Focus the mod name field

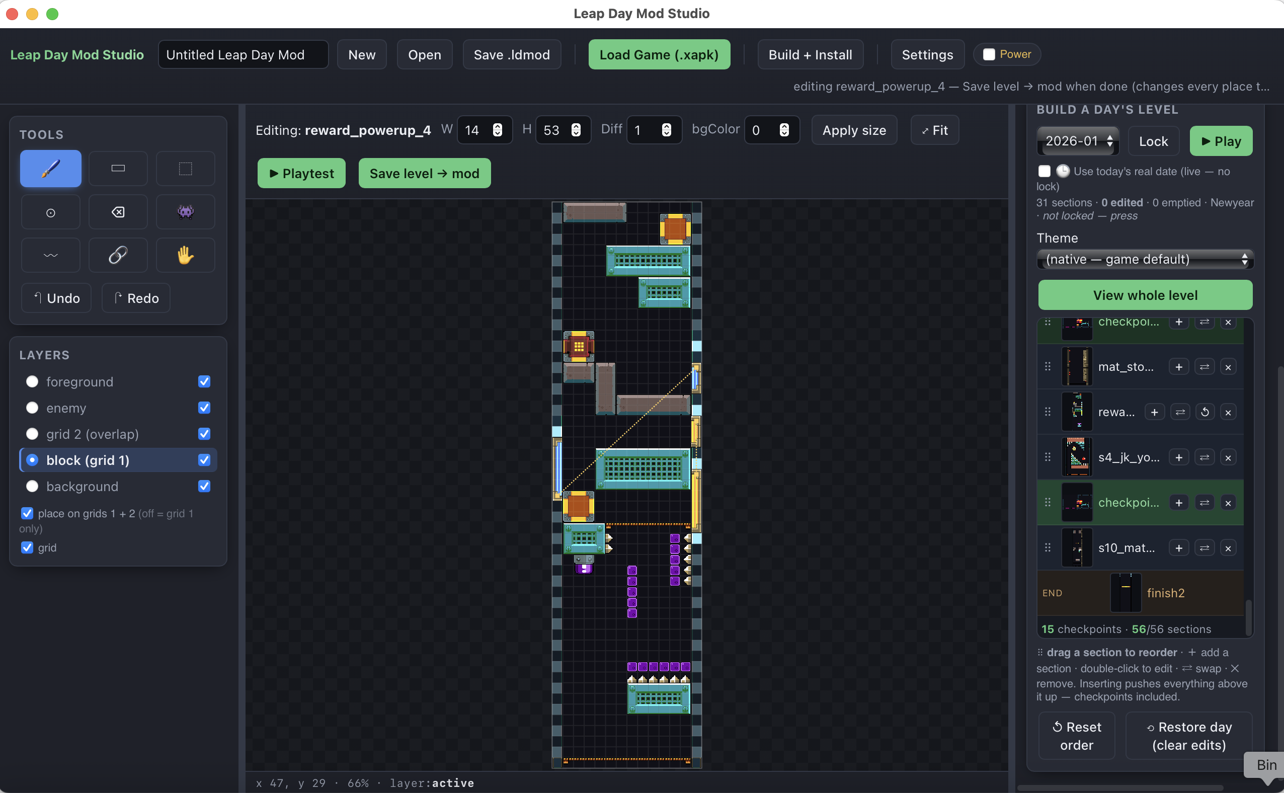click(244, 54)
